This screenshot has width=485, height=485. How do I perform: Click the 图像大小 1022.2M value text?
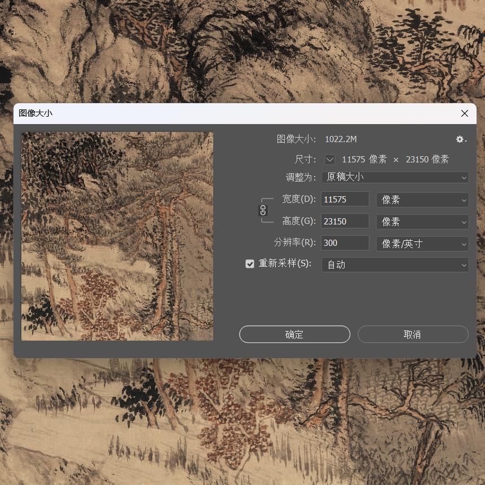341,139
